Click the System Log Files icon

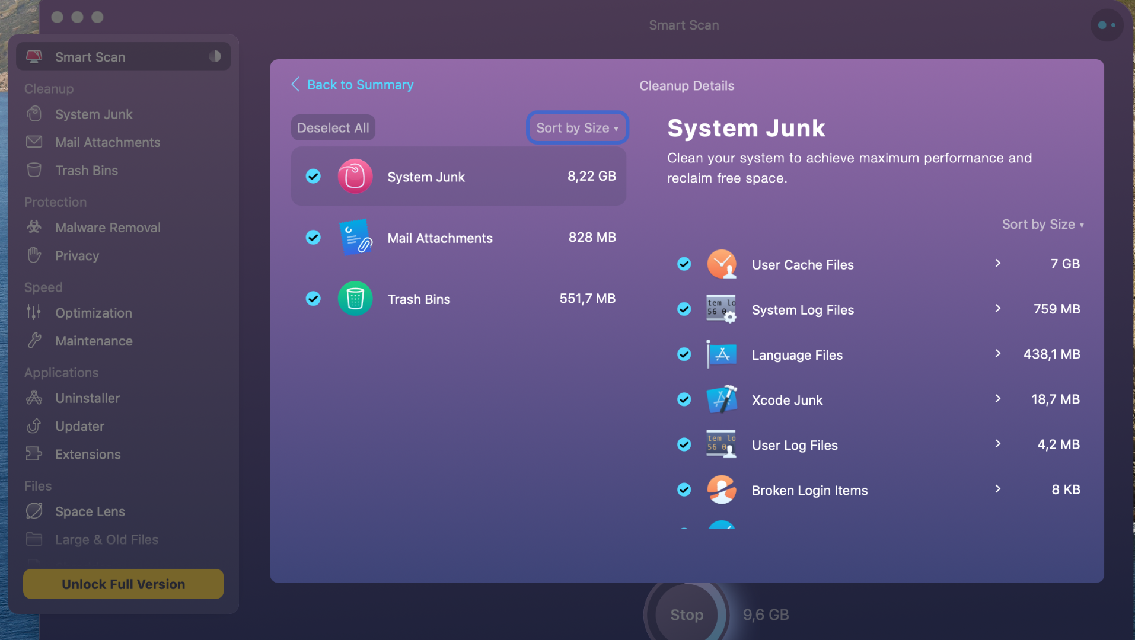click(x=722, y=309)
